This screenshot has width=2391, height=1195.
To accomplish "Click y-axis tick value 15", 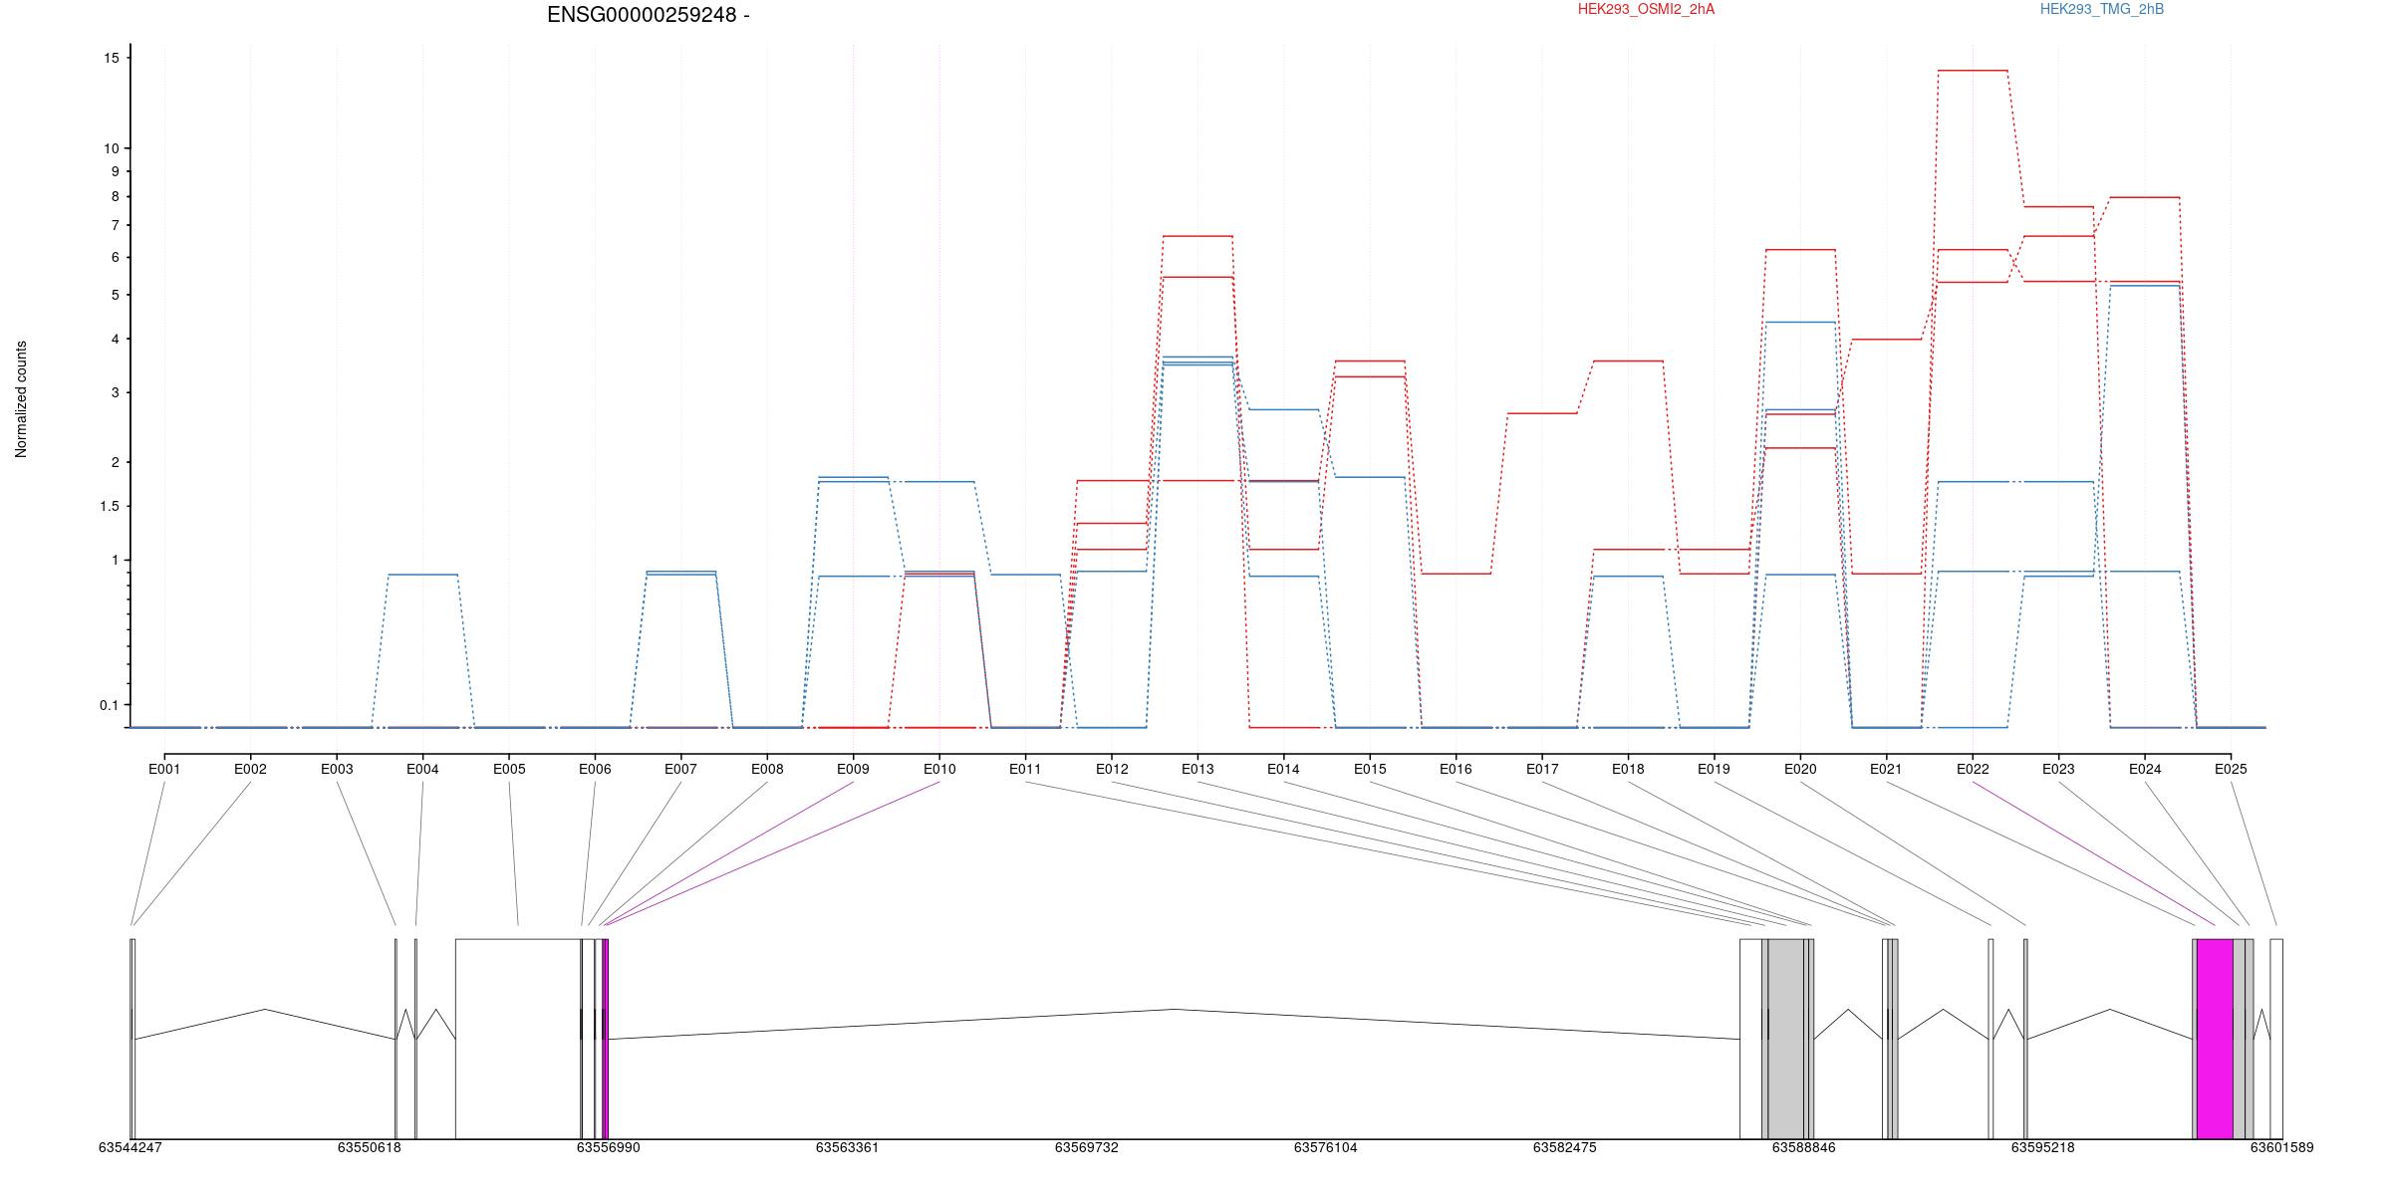I will click(112, 58).
